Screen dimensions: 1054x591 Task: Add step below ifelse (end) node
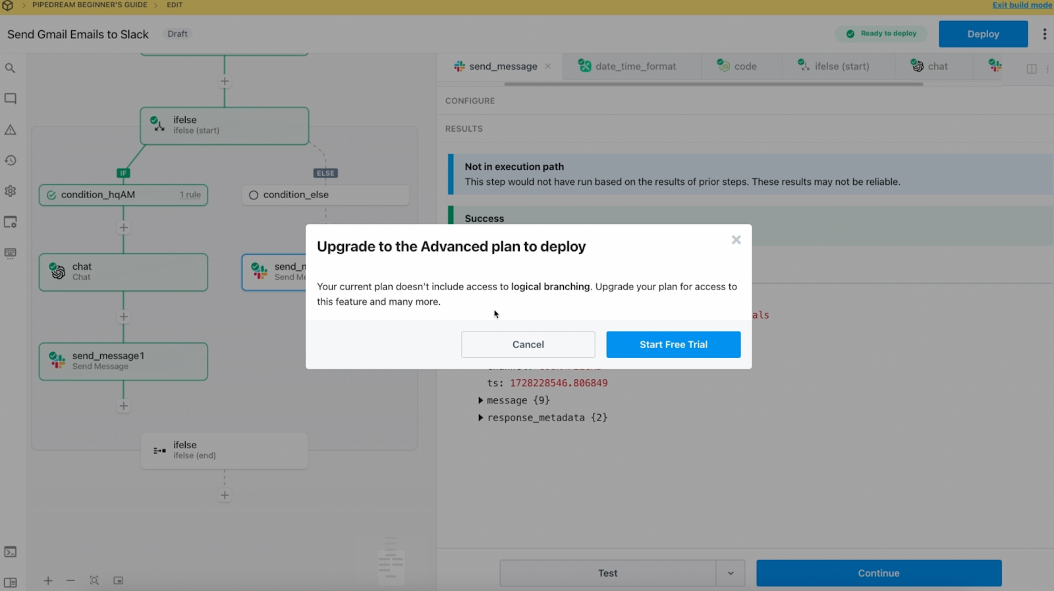click(225, 495)
